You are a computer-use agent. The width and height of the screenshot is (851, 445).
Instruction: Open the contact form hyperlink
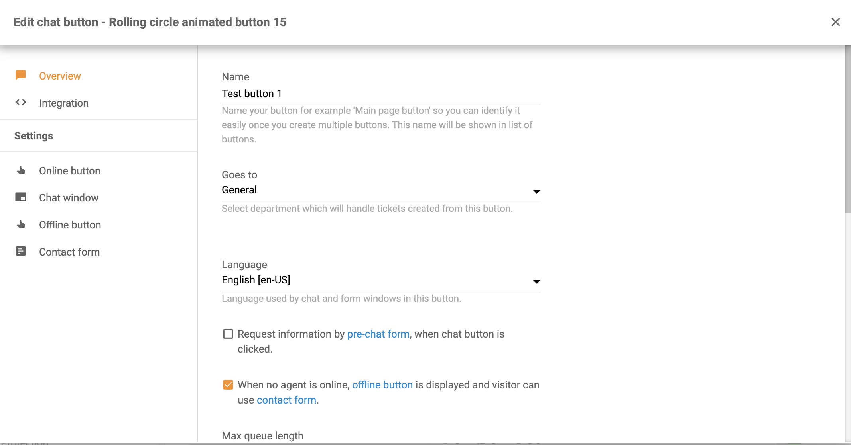coord(286,400)
